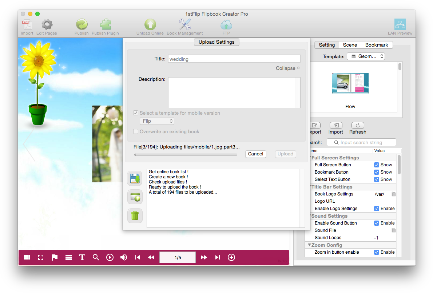Switch to the Bookmark tab
433x293 pixels.
pyautogui.click(x=376, y=45)
